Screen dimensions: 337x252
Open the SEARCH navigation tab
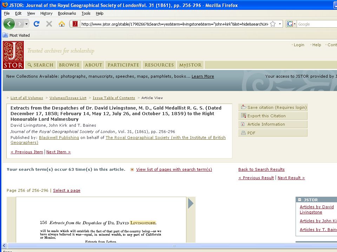(x=40, y=65)
